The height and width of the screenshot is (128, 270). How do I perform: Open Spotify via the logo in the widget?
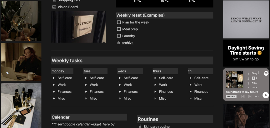[266, 73]
